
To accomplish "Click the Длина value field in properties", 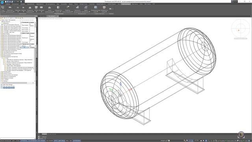I will click(x=31, y=46).
